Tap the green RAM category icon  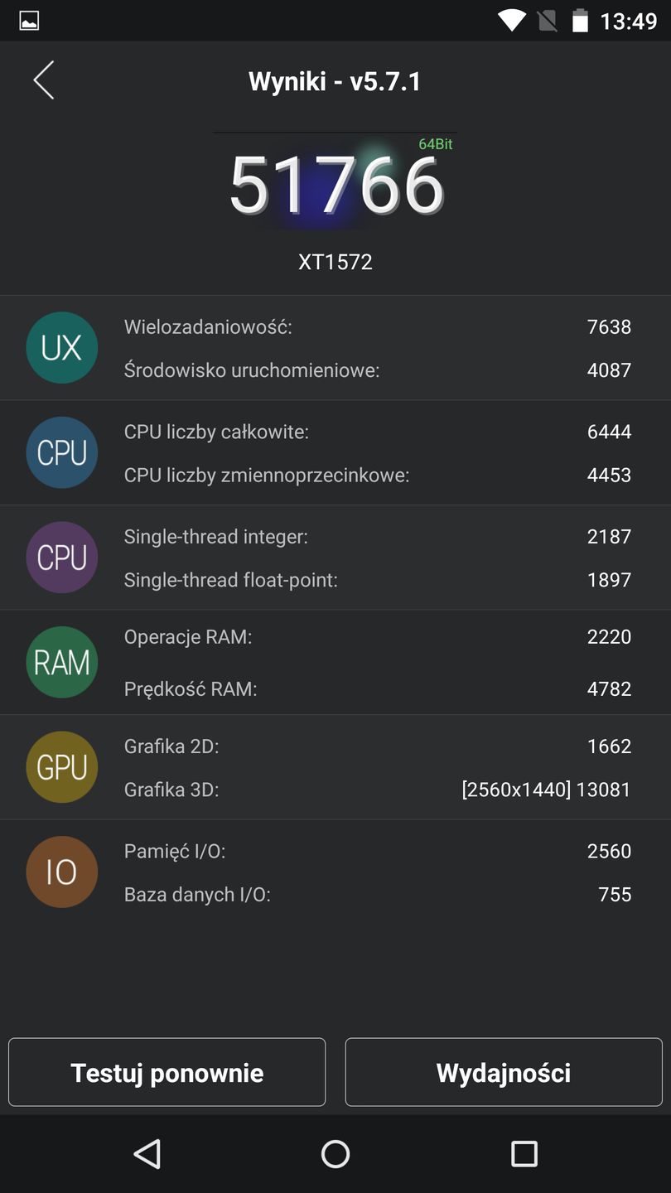62,662
